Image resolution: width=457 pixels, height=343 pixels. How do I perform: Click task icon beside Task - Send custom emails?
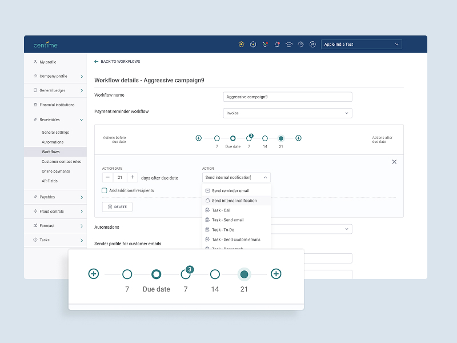pyautogui.click(x=207, y=240)
